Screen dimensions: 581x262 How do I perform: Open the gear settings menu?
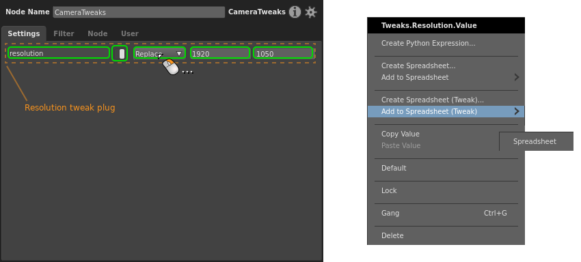[x=311, y=12]
